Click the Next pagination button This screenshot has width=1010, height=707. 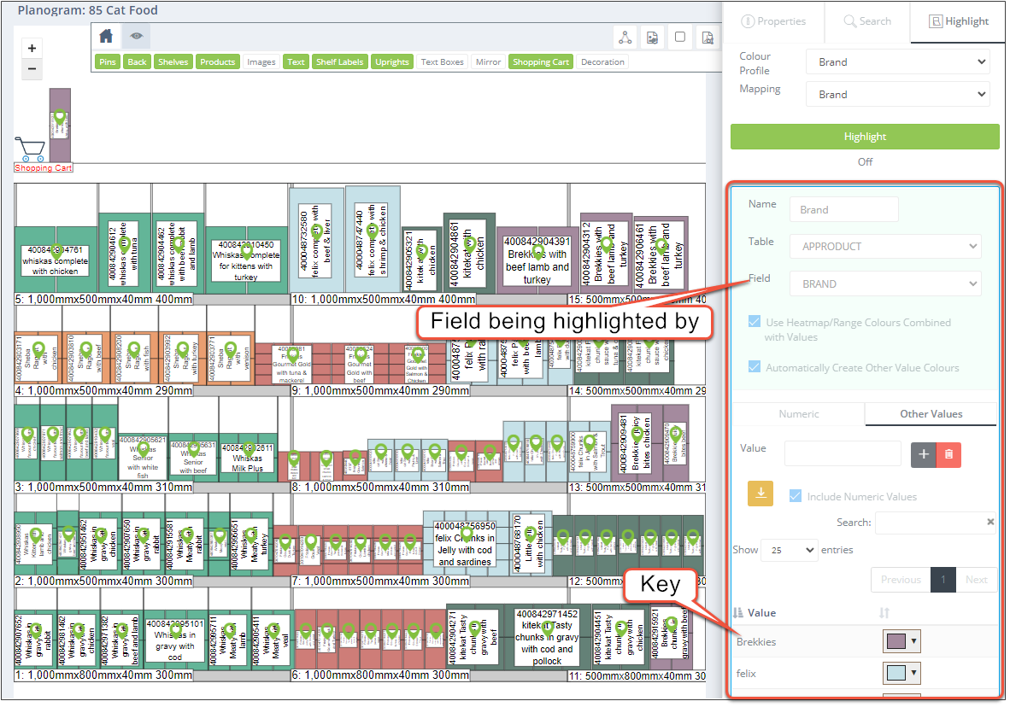click(976, 580)
